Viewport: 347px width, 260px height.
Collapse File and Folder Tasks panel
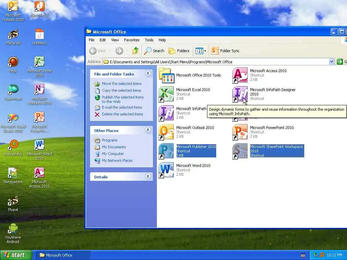(148, 73)
